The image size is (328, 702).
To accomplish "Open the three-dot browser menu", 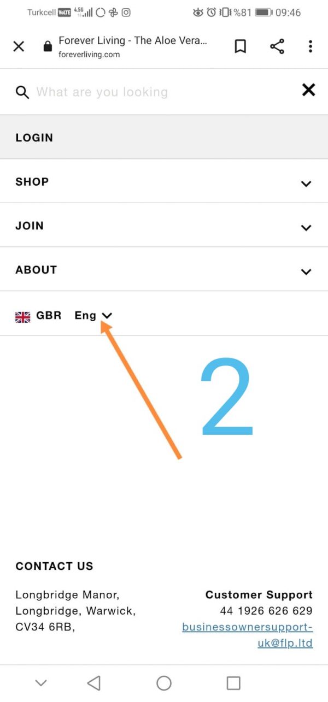I will click(310, 46).
